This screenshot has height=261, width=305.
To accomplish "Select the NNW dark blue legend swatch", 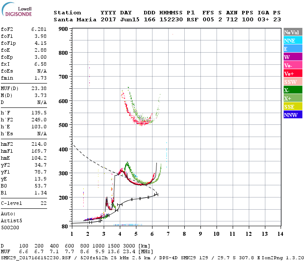I will [x=293, y=114].
